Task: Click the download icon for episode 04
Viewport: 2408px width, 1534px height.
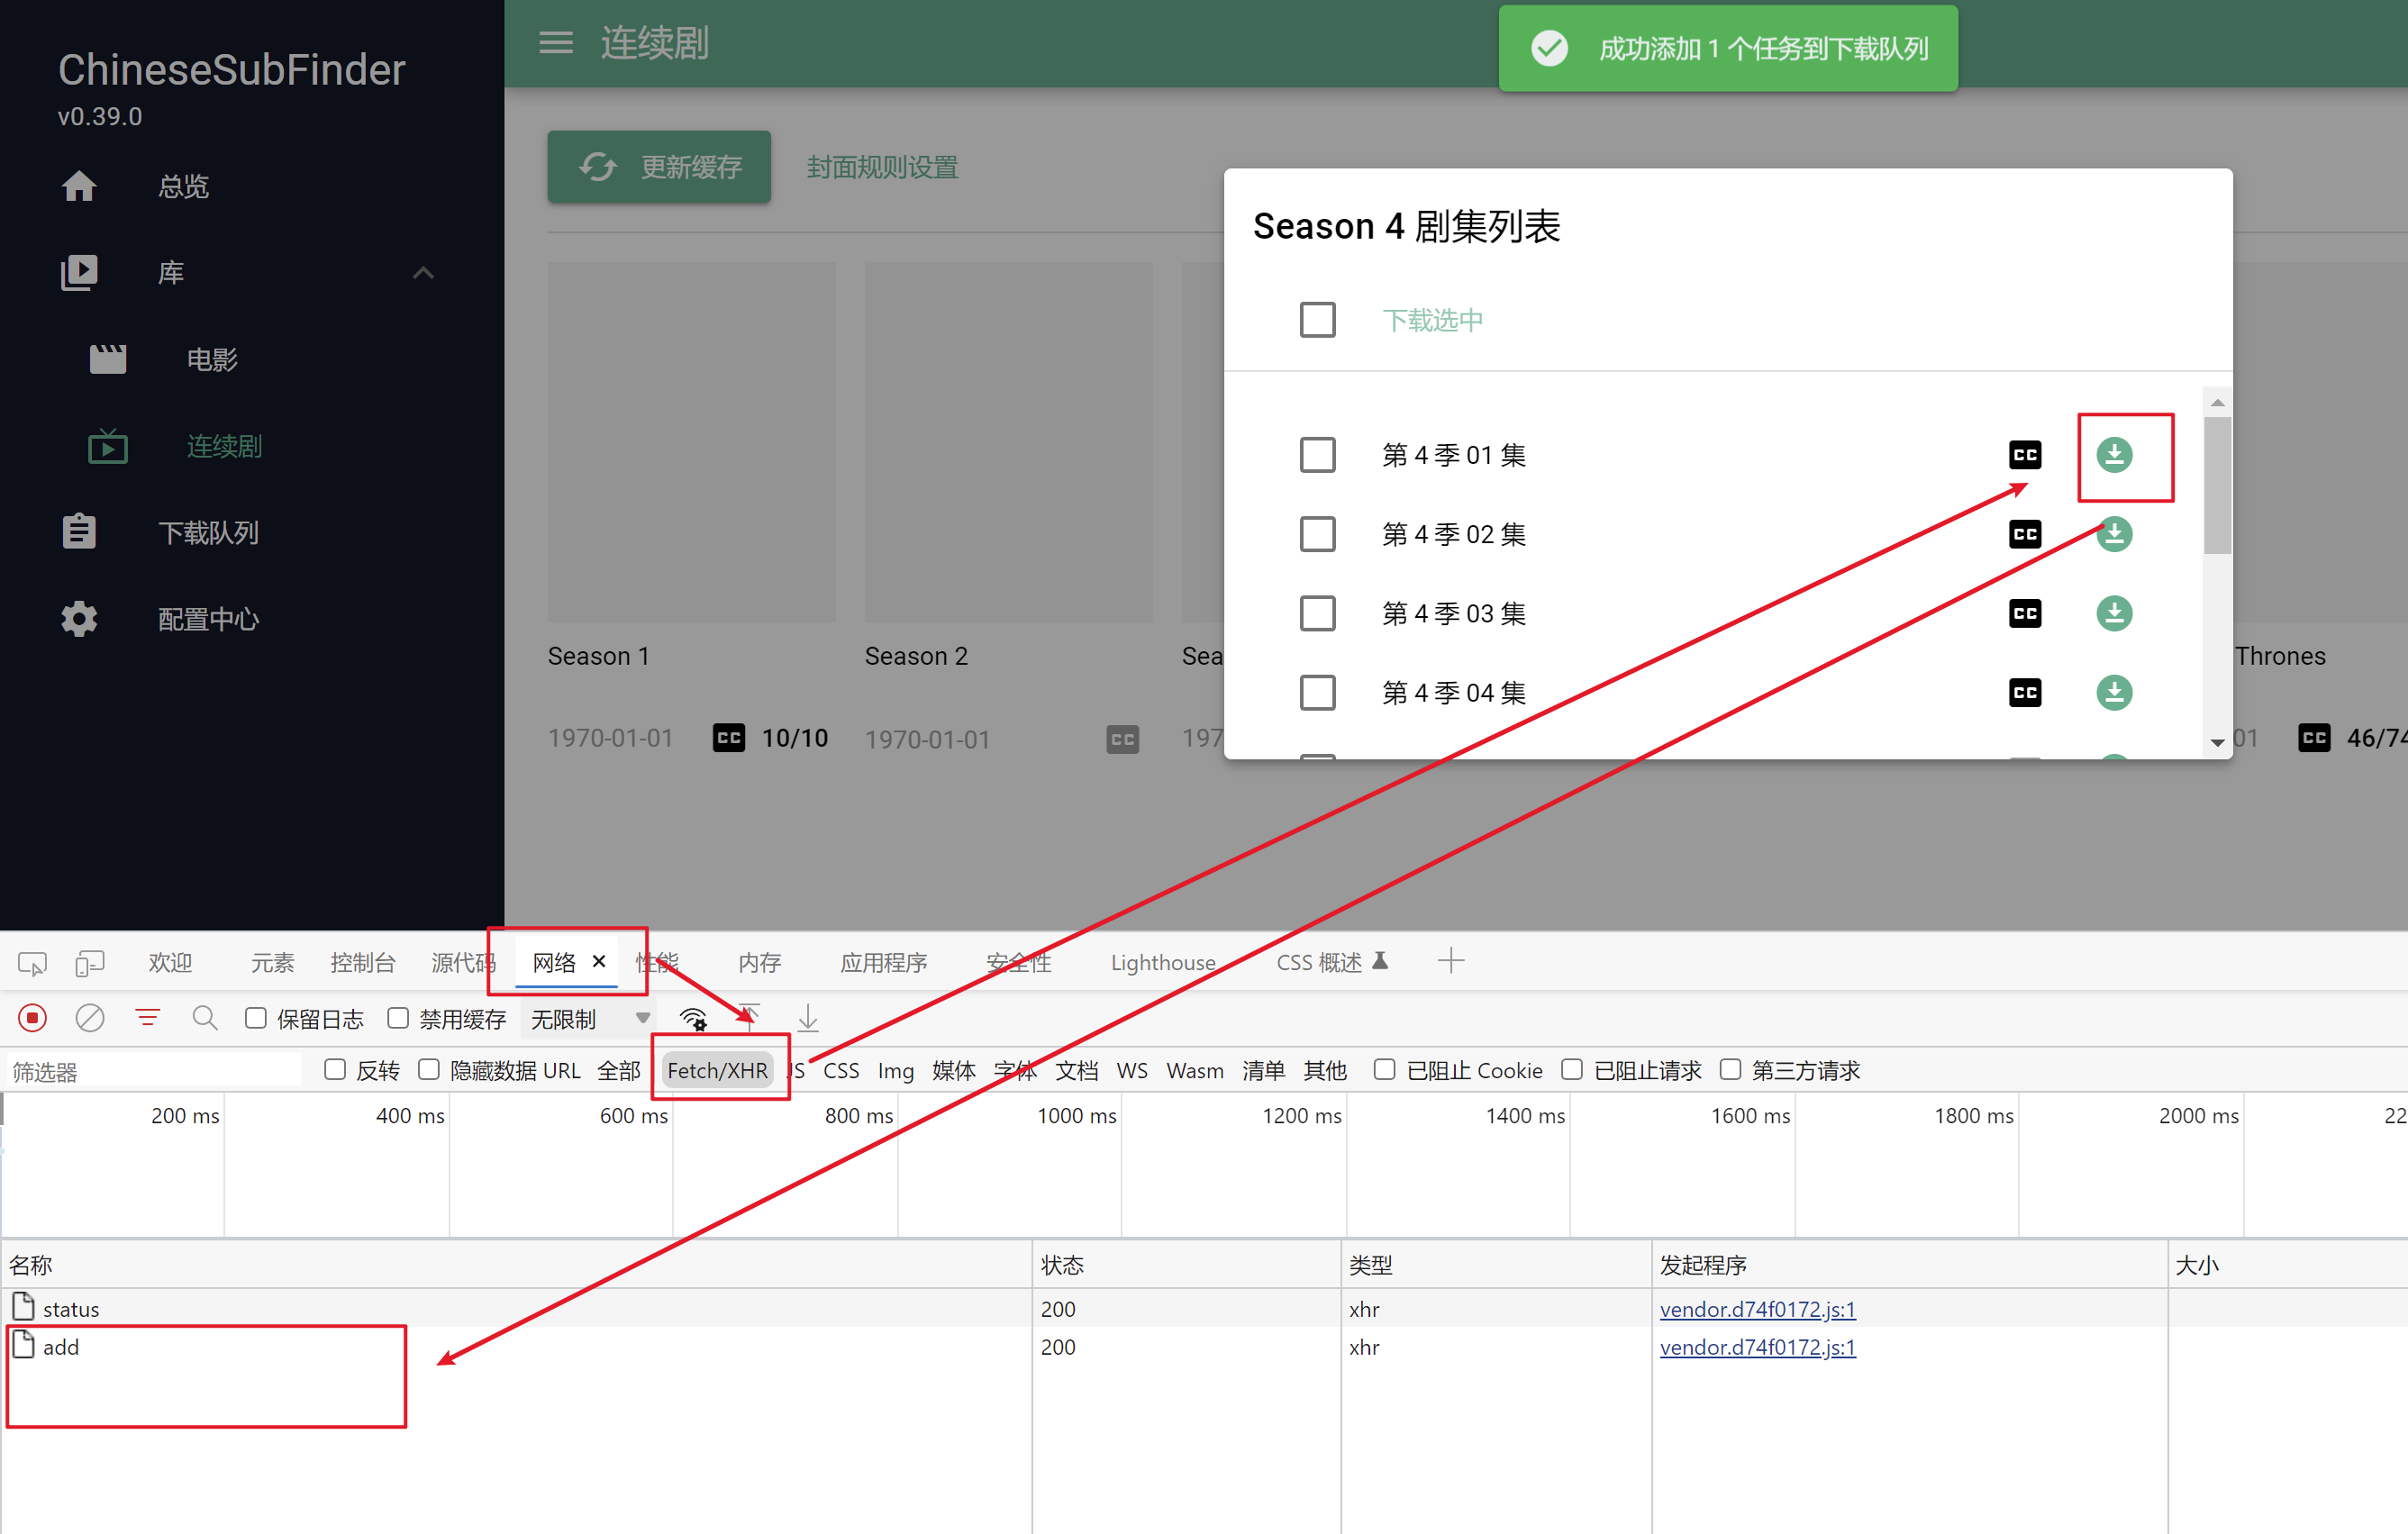Action: [x=2113, y=692]
